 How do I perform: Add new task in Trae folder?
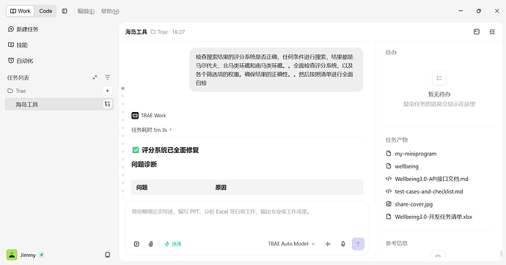[108, 91]
